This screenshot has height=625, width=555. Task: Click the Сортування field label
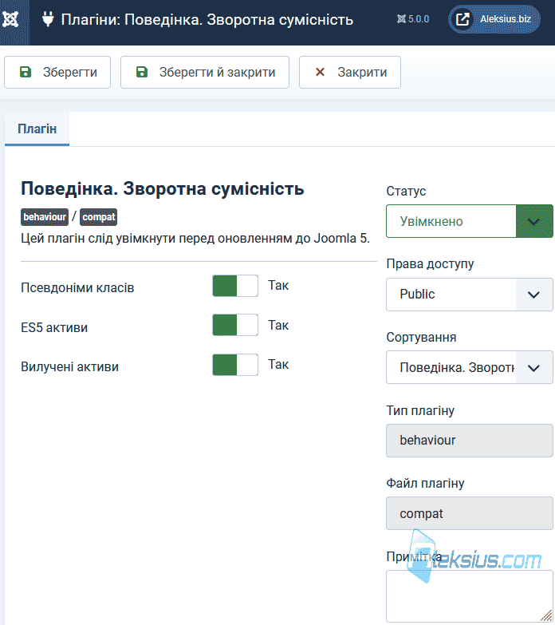tap(421, 337)
